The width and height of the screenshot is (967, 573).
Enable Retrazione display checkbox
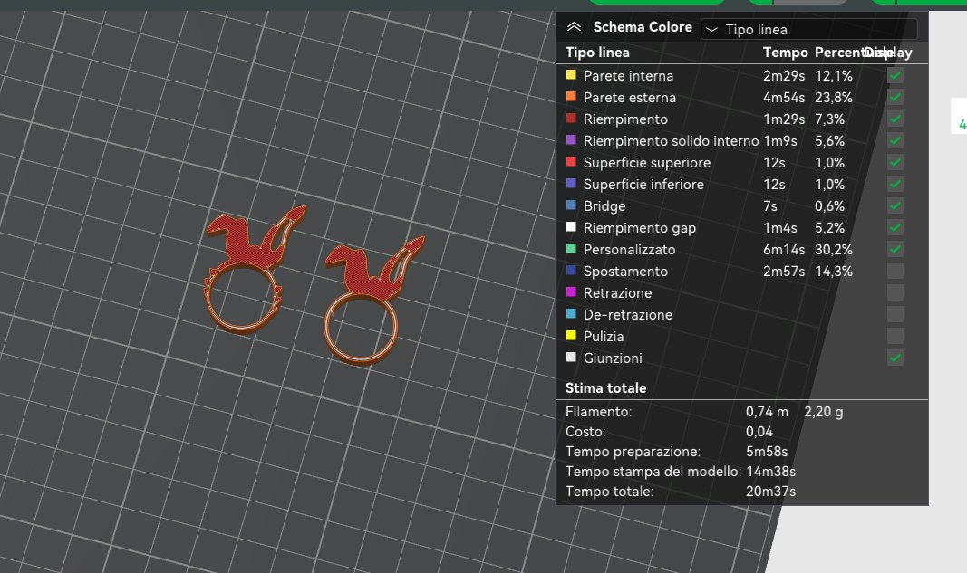point(895,292)
